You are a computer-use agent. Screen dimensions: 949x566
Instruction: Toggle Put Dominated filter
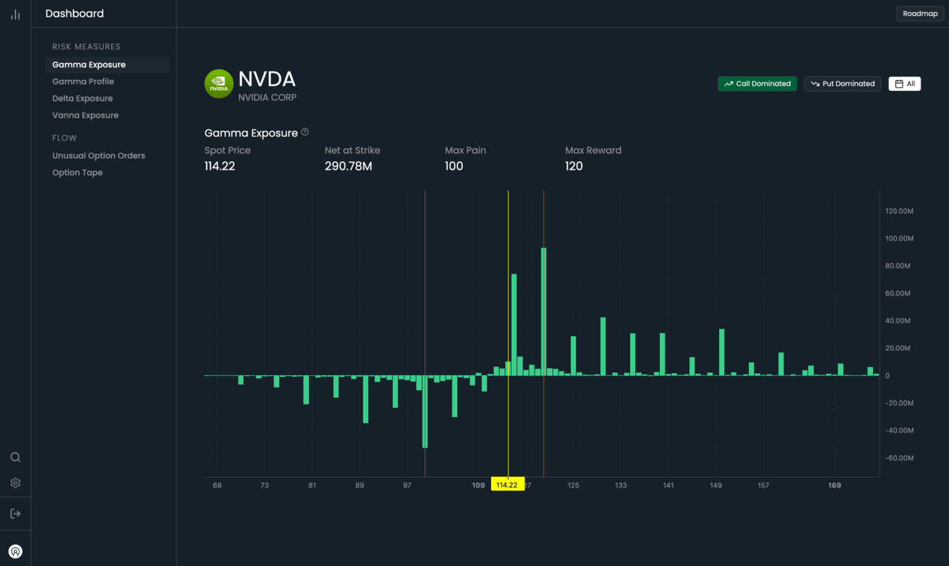(842, 83)
